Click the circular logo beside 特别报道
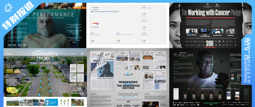This screenshot has height=107, width=255. pyautogui.click(x=8, y=8)
